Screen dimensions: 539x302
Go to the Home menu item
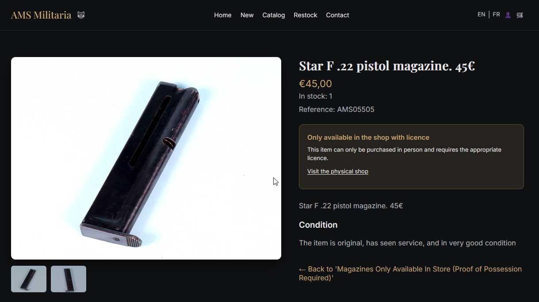point(223,15)
